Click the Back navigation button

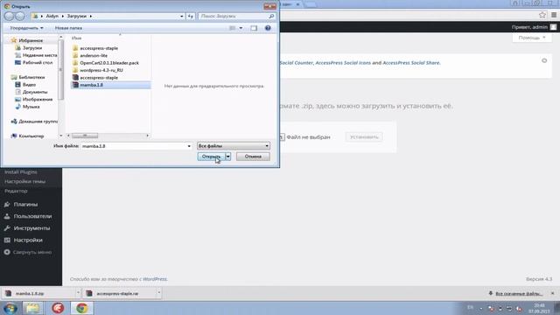coord(9,16)
